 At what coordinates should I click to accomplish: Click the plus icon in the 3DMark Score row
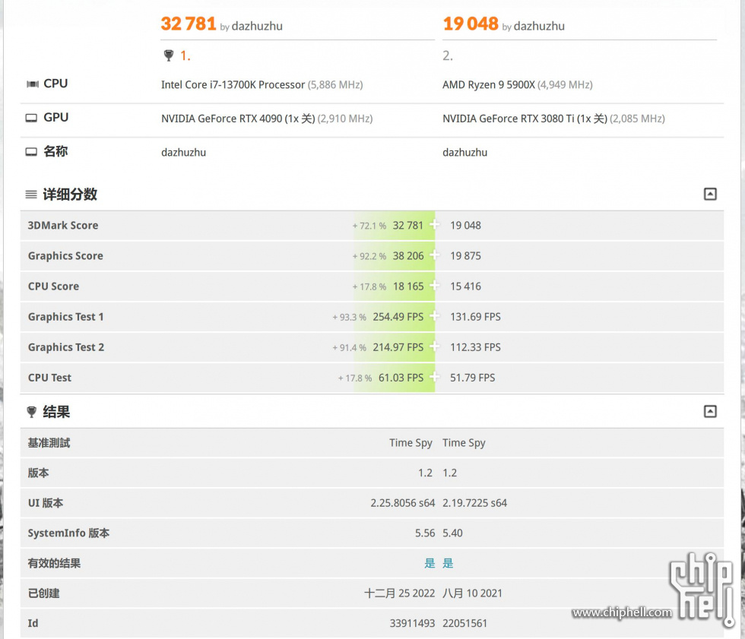tap(434, 225)
